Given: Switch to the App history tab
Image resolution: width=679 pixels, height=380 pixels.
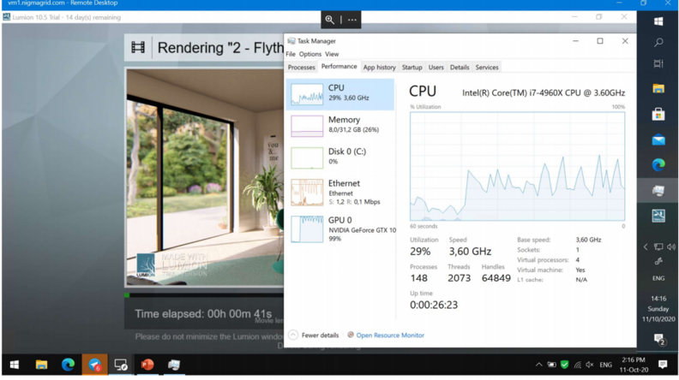Looking at the screenshot, I should click(x=379, y=68).
